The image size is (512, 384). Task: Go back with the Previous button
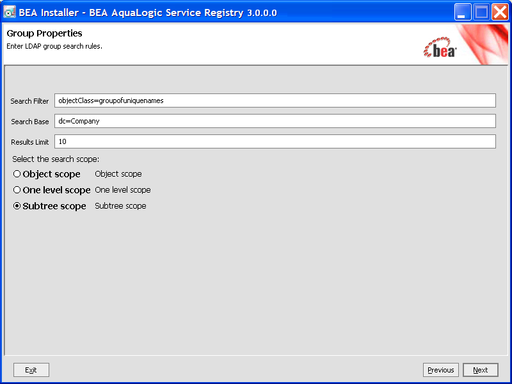[x=441, y=370]
